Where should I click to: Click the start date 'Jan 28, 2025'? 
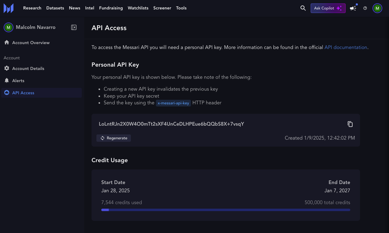115,191
